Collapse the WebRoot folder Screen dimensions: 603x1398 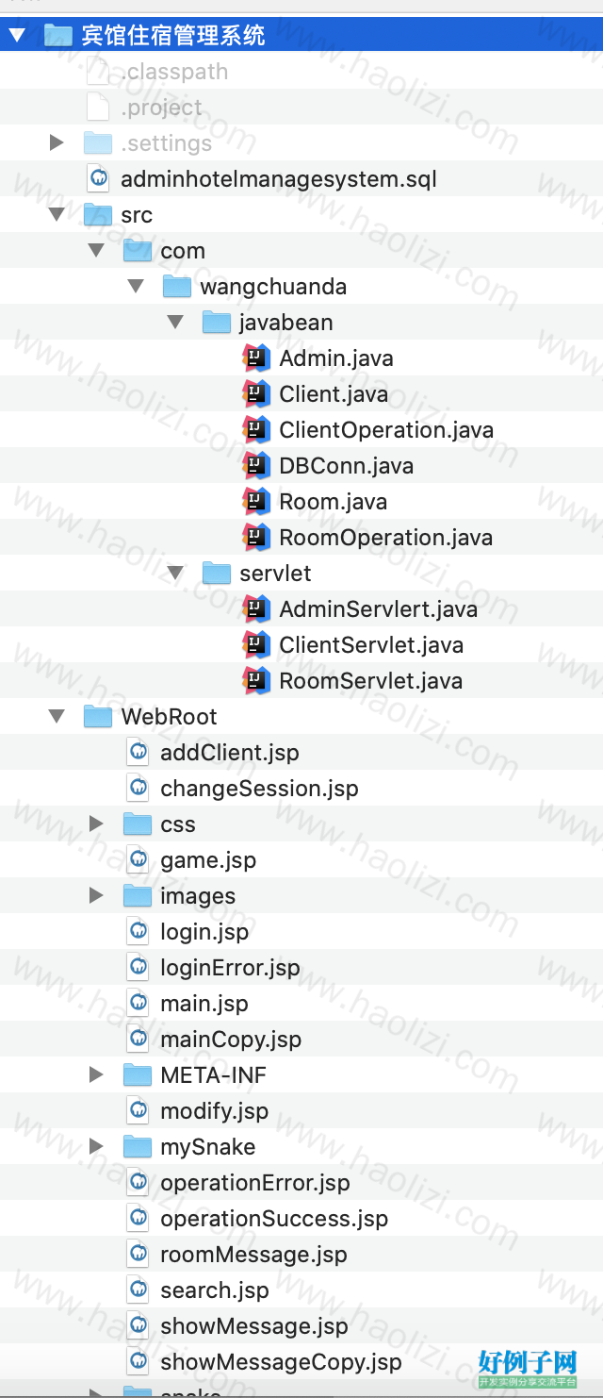pos(57,717)
